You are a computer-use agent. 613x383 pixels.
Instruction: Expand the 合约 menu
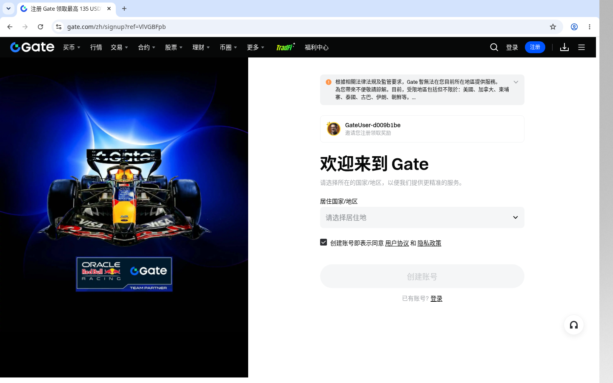tap(147, 47)
